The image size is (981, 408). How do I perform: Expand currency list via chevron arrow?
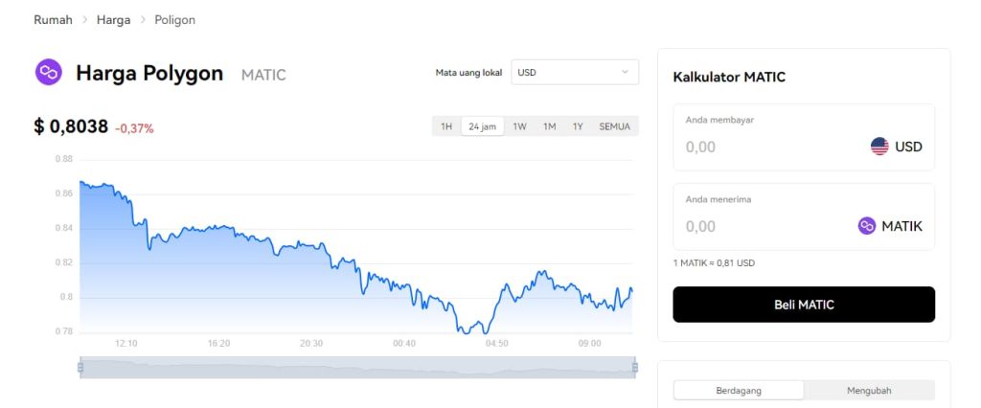pyautogui.click(x=626, y=72)
